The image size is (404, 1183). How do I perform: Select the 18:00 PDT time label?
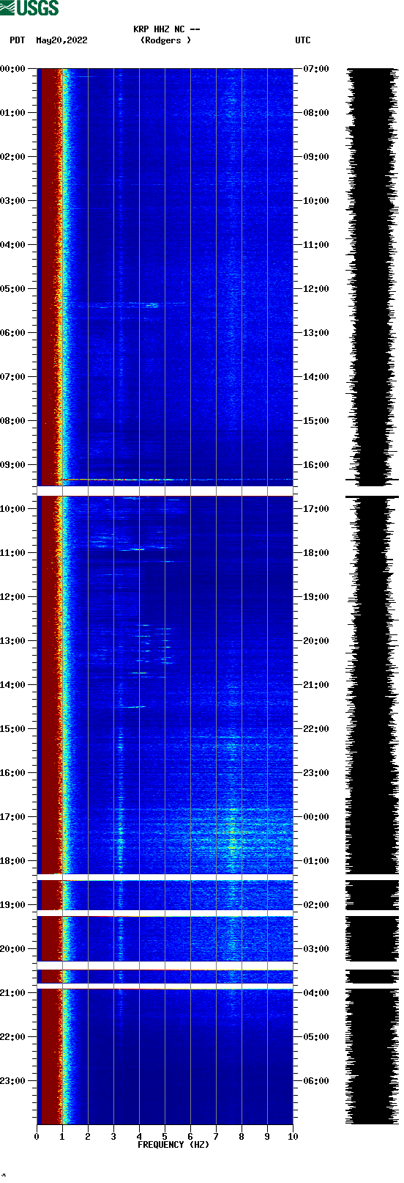(13, 861)
